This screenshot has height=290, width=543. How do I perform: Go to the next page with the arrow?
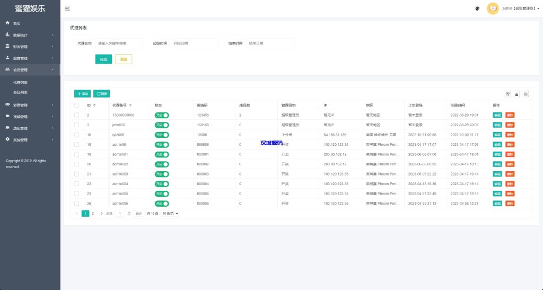(x=101, y=213)
